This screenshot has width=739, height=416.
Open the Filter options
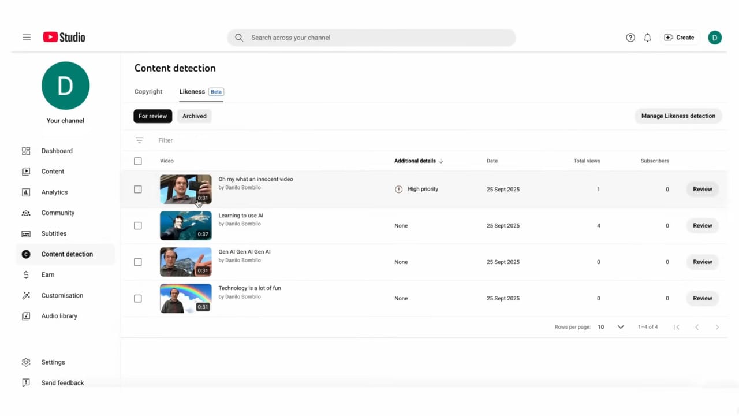[139, 140]
